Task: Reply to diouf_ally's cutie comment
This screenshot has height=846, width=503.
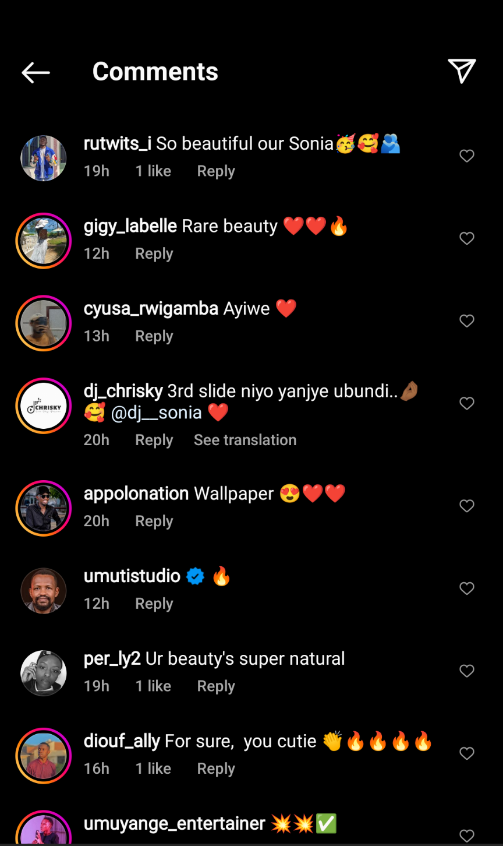Action: click(216, 769)
